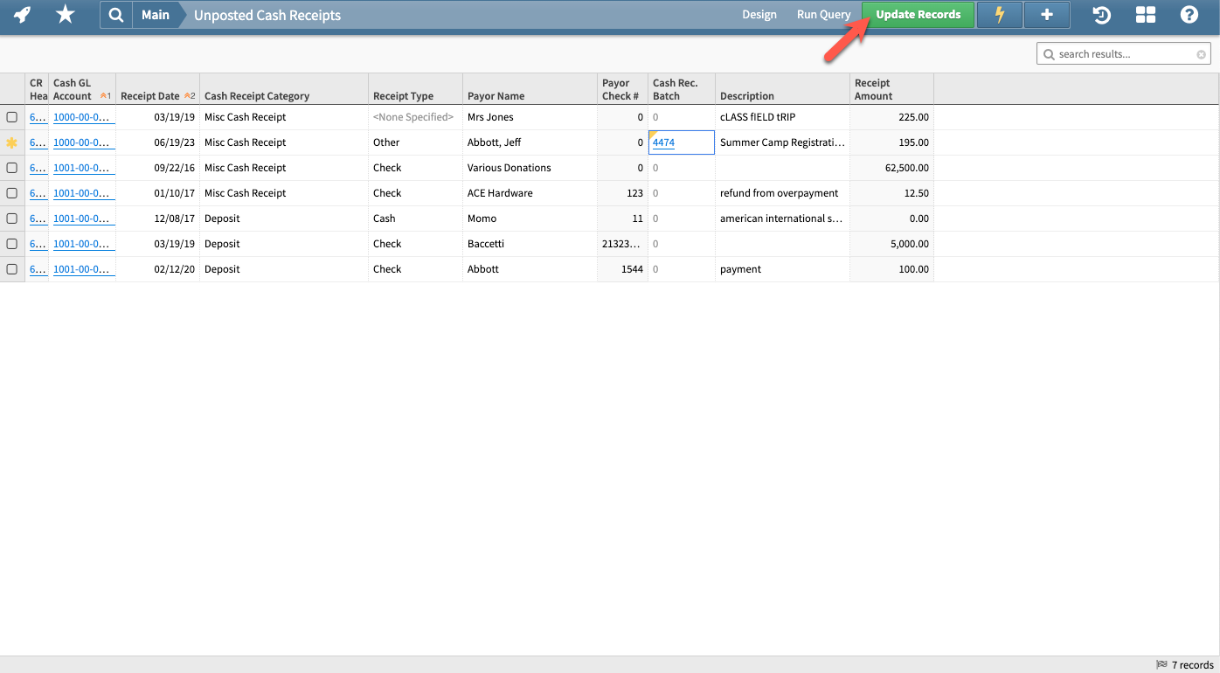1220x673 pixels.
Task: Open the Design menu item
Action: [759, 15]
